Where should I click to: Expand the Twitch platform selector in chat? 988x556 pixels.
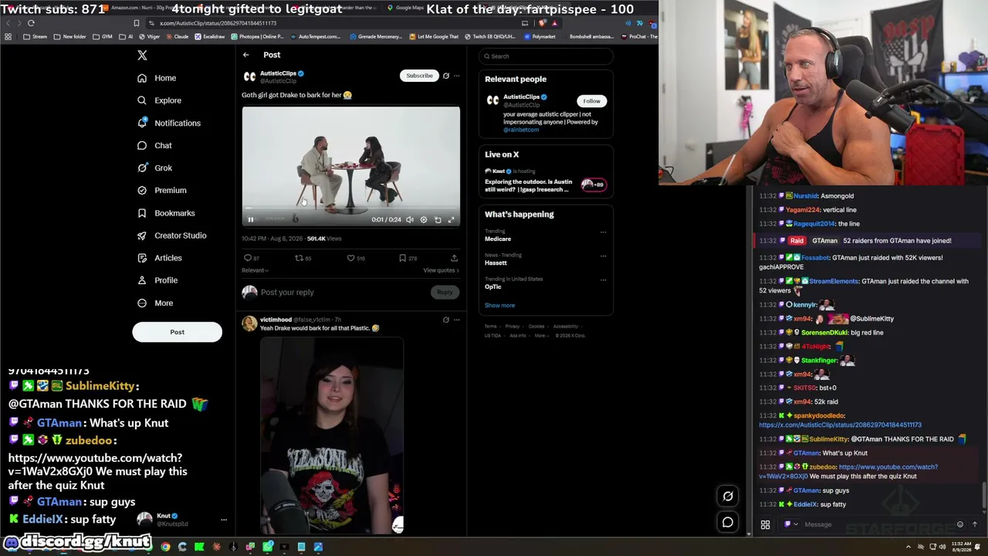tap(791, 525)
